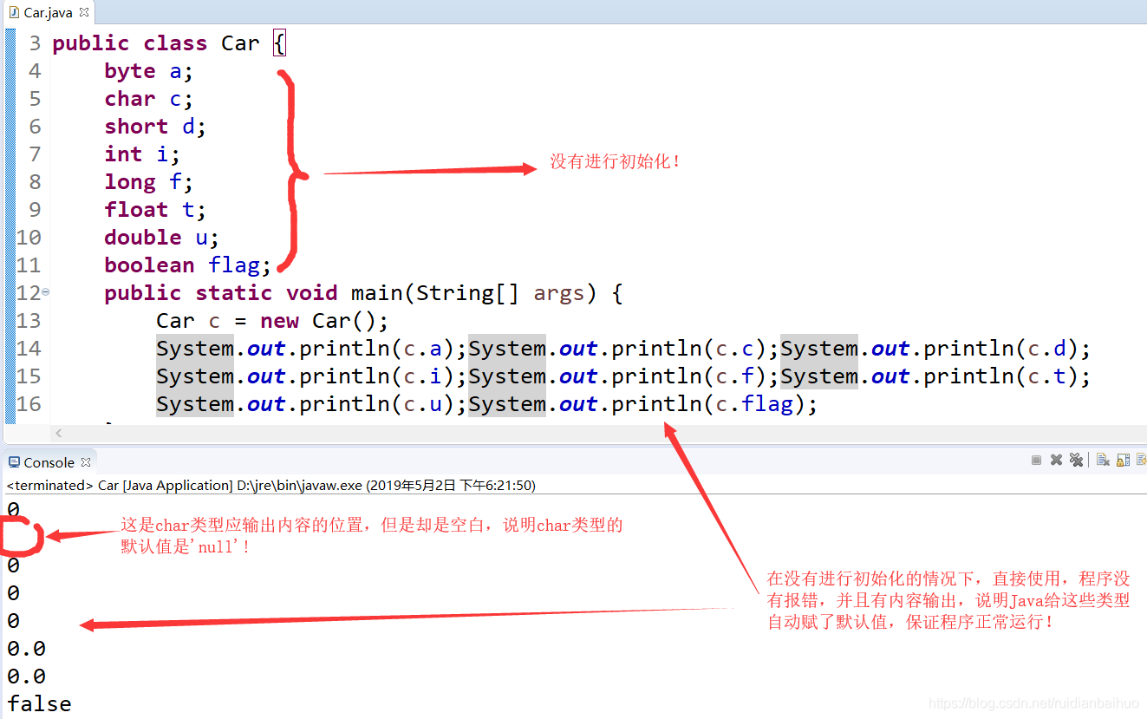1147x719 pixels.
Task: Click 'println(c.a)' on line 14
Action: click(x=377, y=349)
